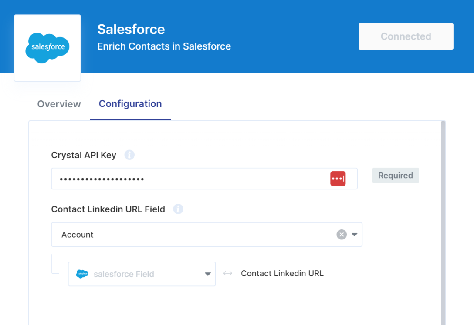Open the info icon beside Crystal API Key
Image resolution: width=474 pixels, height=325 pixels.
point(129,155)
